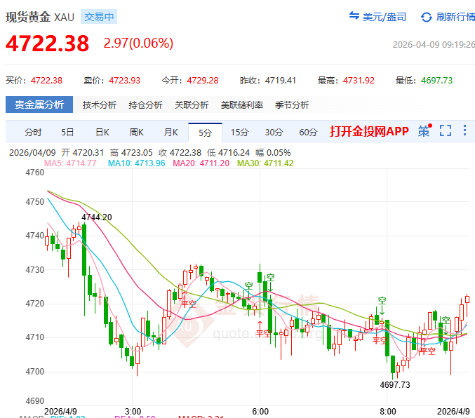475x418 pixels.
Task: Open the 季节分析 tab
Action: point(292,105)
